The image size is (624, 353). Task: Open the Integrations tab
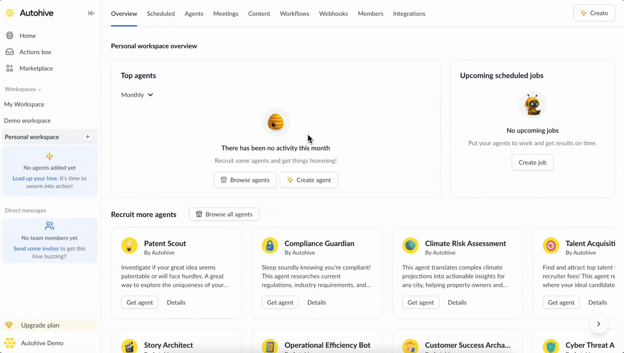coord(409,13)
